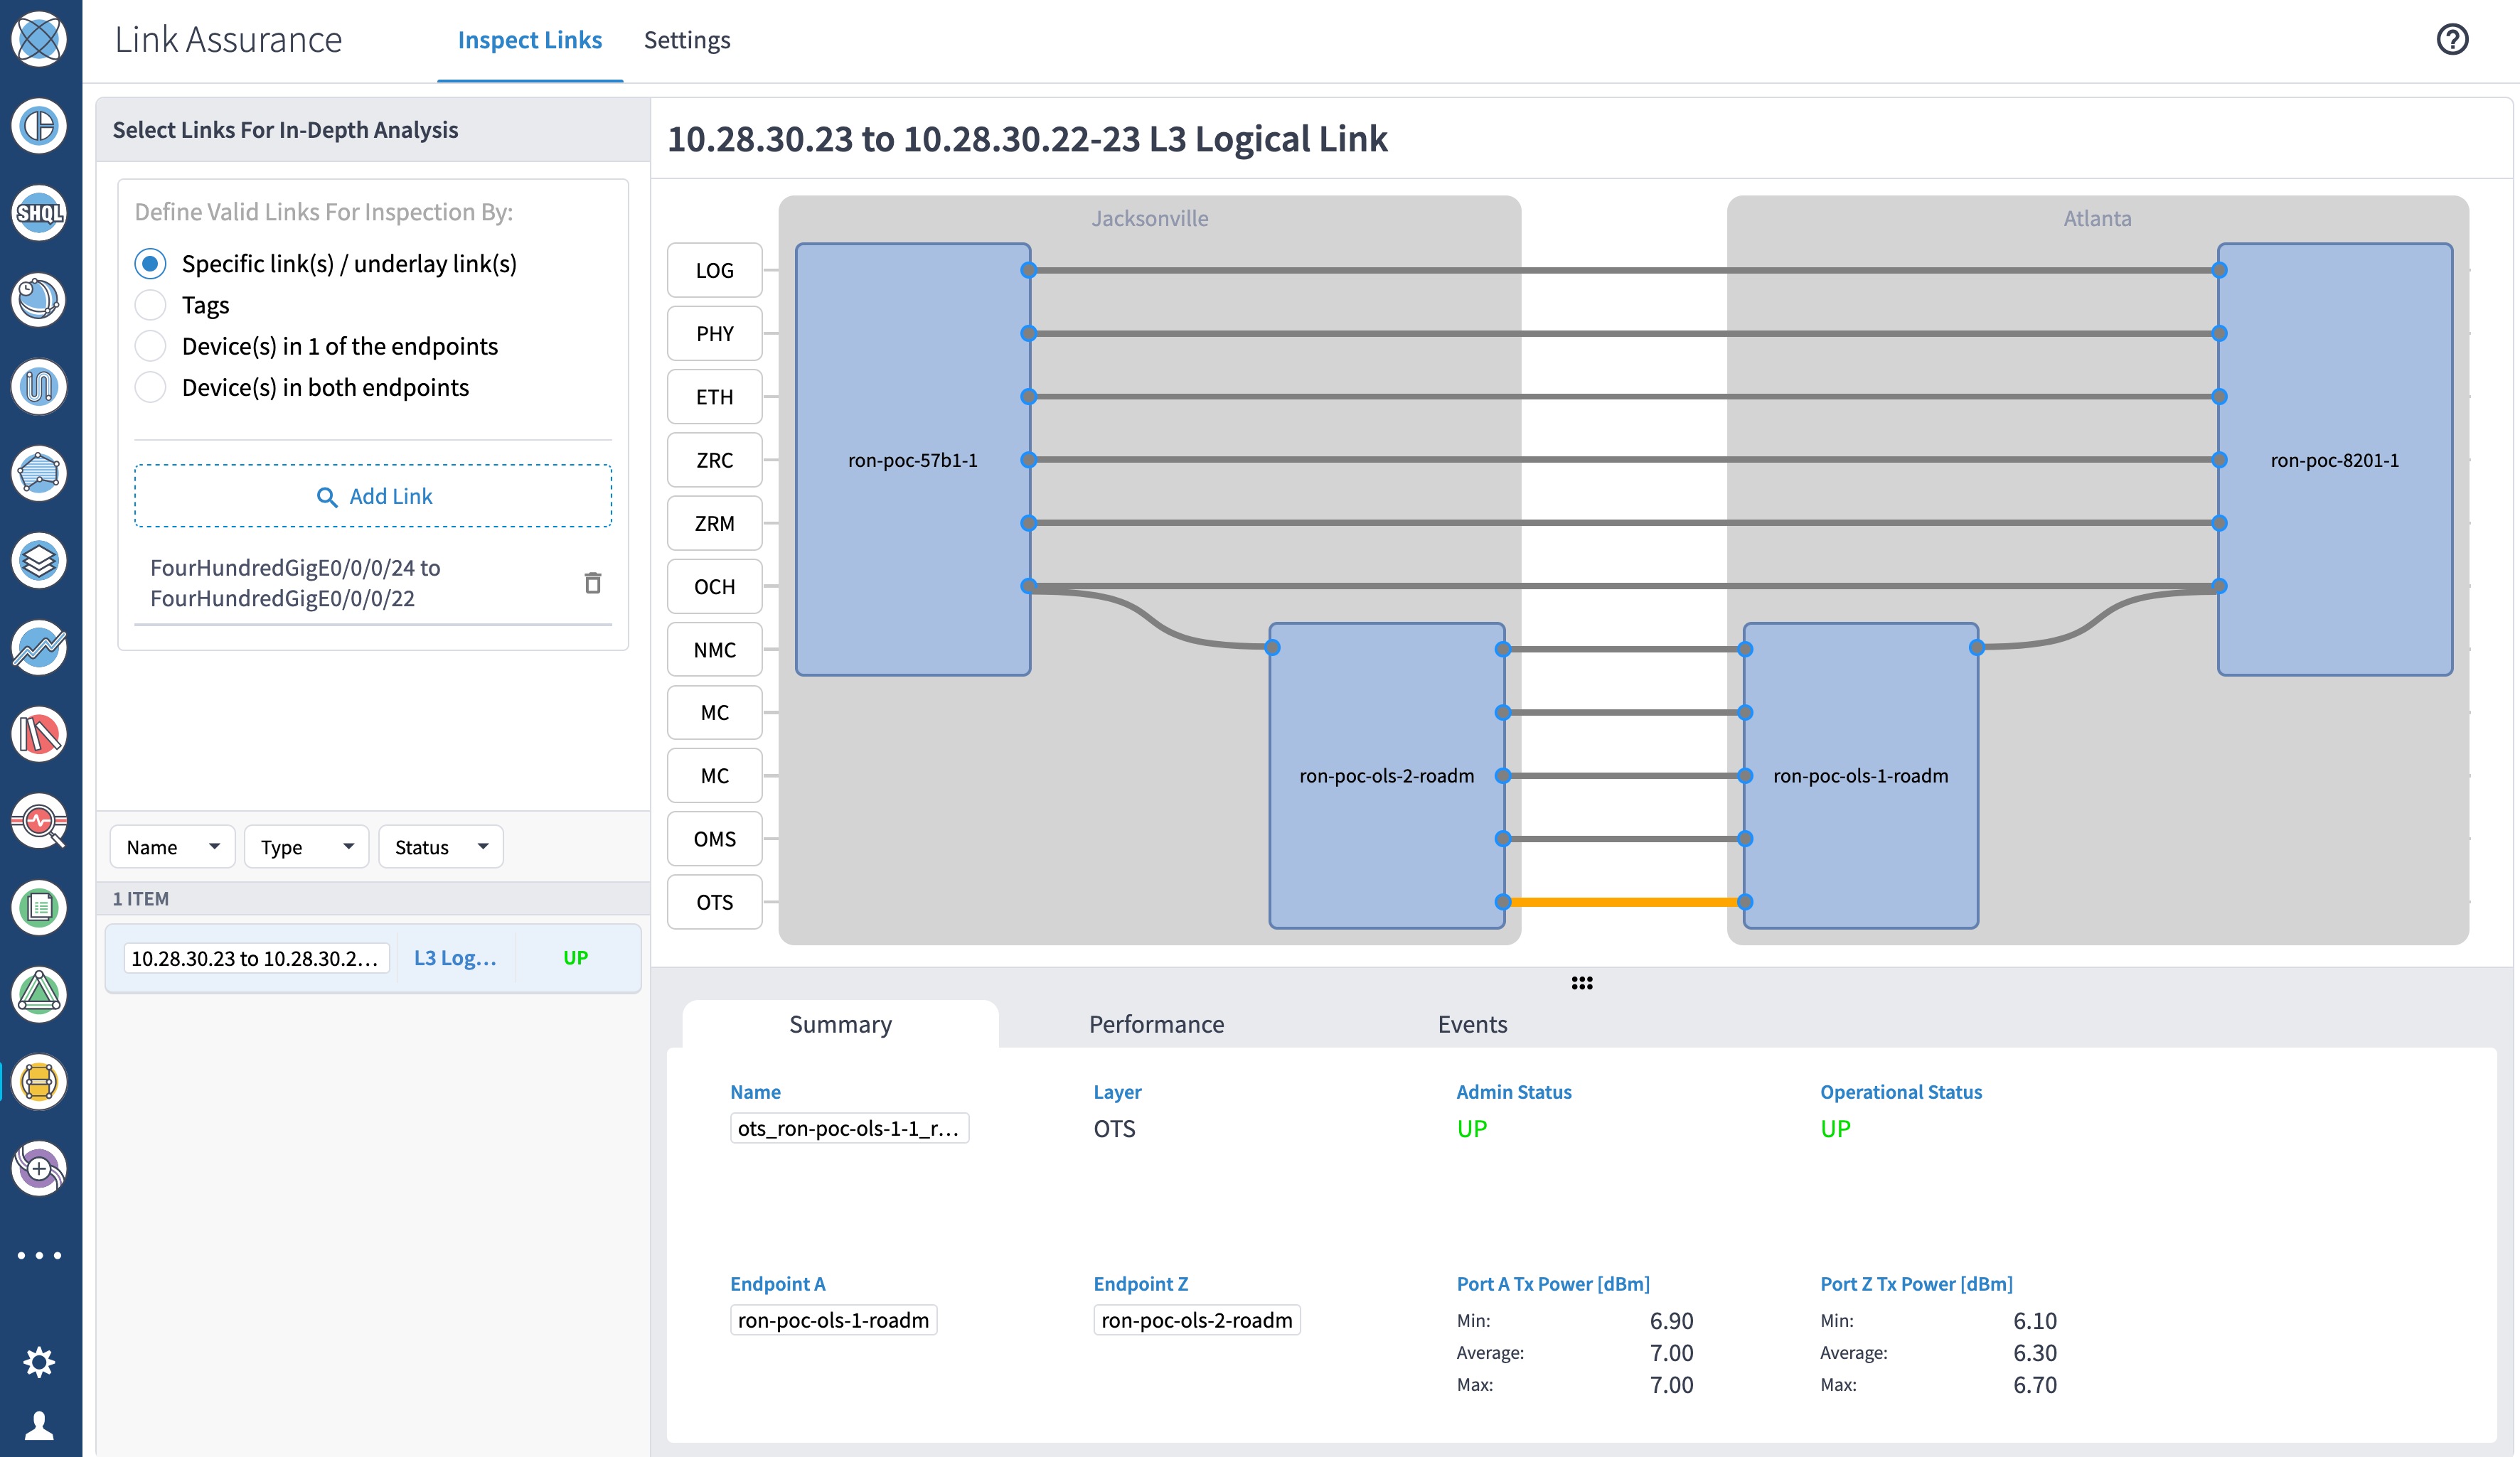2520x1457 pixels.
Task: Delete the FourHundredGigE0/0/0/24 link with the trash icon
Action: pyautogui.click(x=592, y=583)
